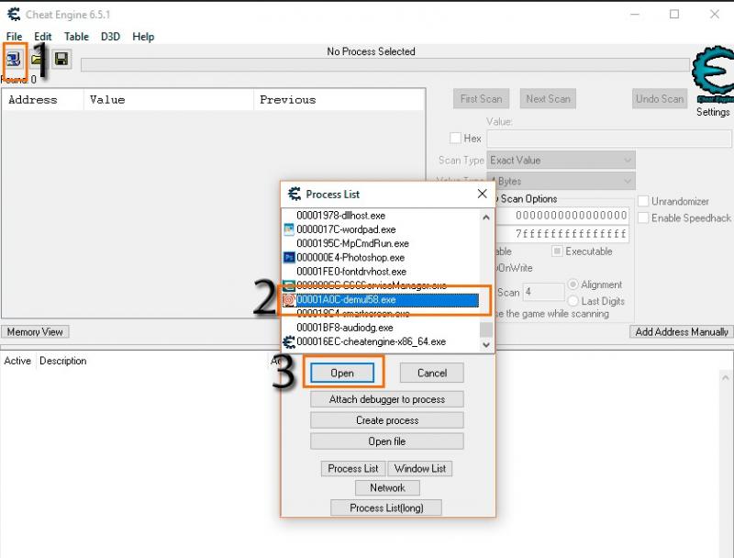This screenshot has width=734, height=558.
Task: Toggle Enable Speedhack checkbox
Action: point(643,218)
